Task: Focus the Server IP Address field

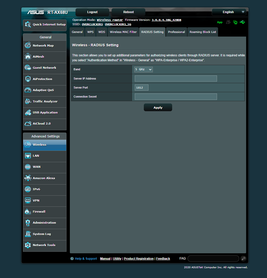Action: [x=176, y=79]
